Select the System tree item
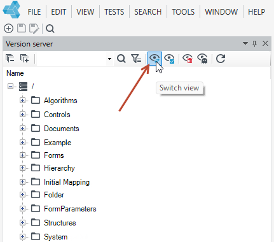The image size is (274, 242). 56,237
